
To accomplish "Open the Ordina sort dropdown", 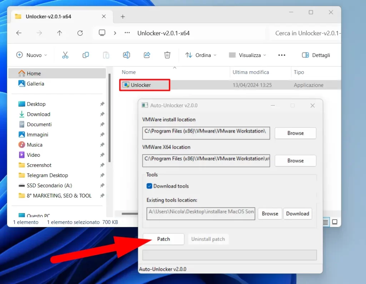I will click(x=201, y=55).
